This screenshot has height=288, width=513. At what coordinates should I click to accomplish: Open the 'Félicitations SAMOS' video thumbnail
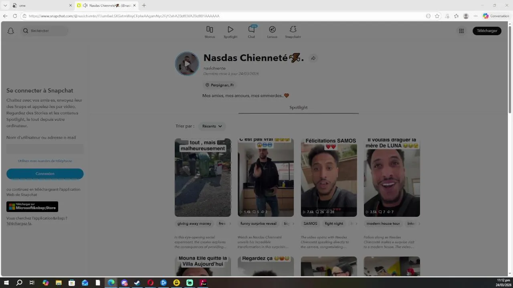329,178
